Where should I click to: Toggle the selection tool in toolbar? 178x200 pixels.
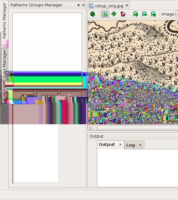point(105,14)
